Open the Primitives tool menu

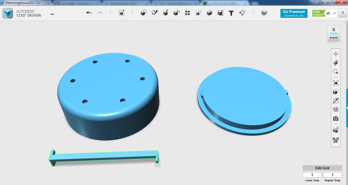(144, 13)
